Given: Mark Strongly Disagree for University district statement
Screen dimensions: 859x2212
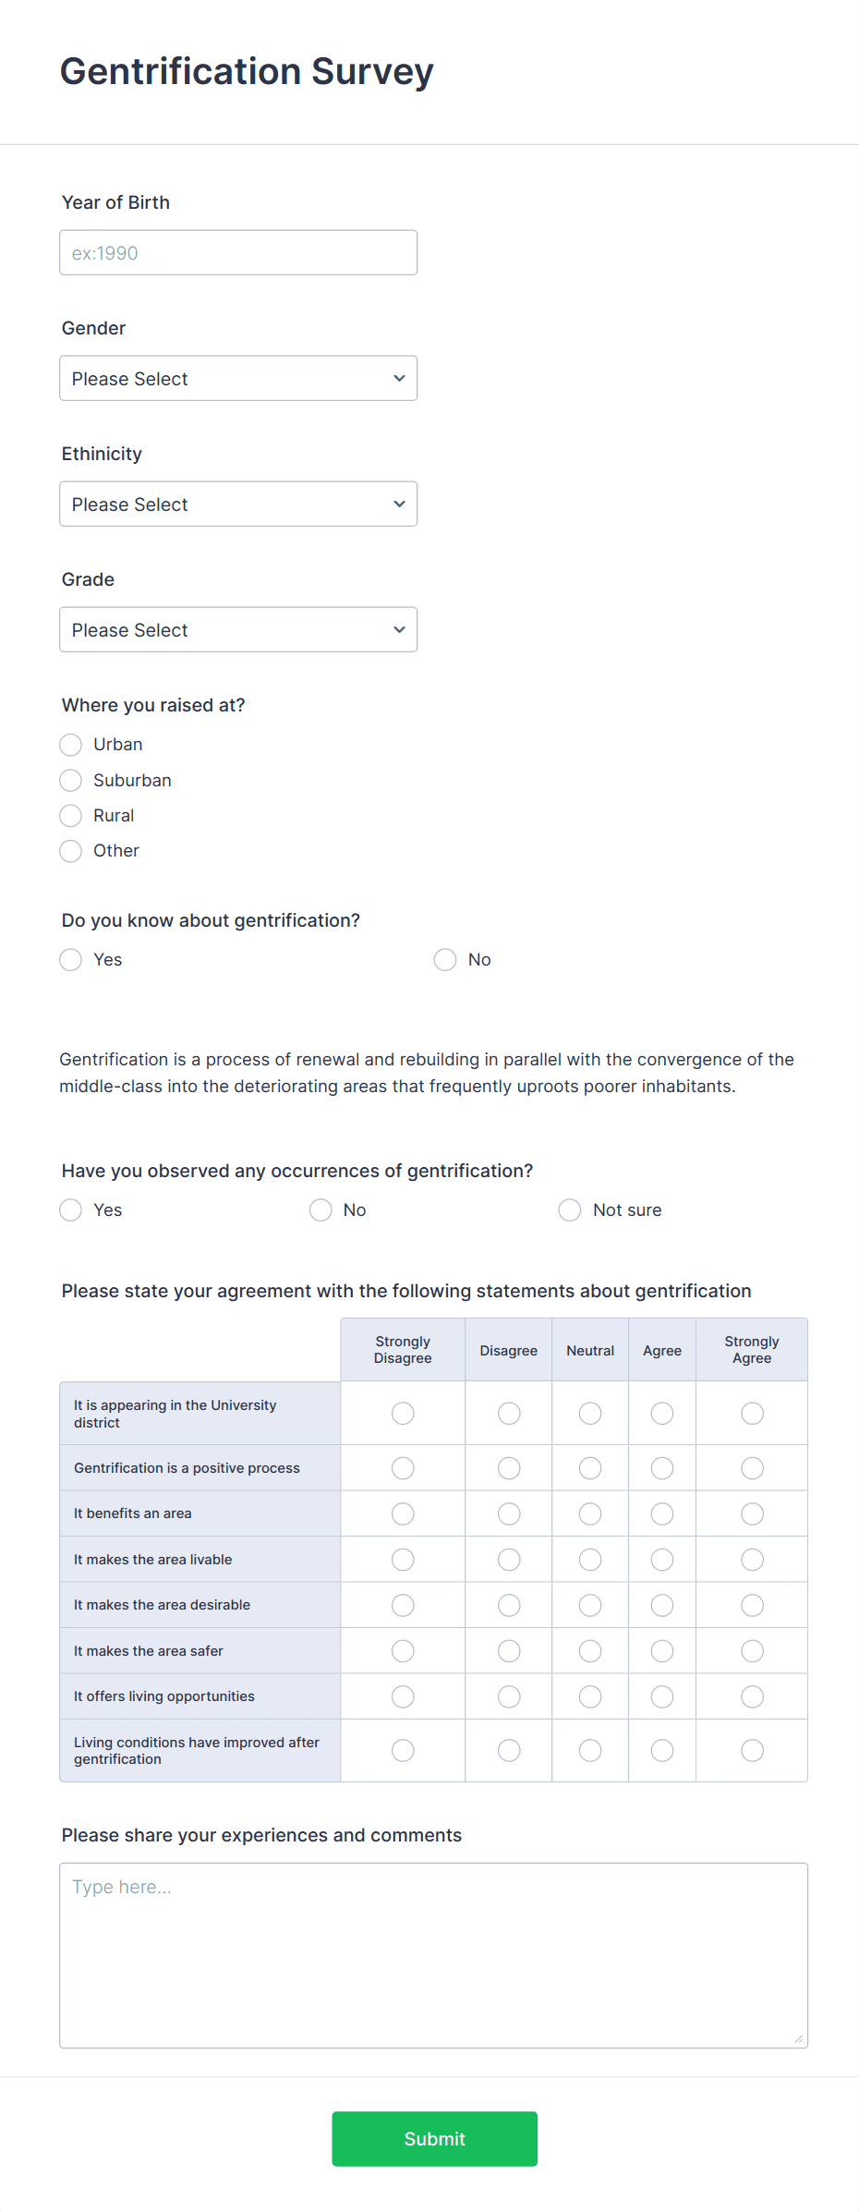Looking at the screenshot, I should [402, 1413].
